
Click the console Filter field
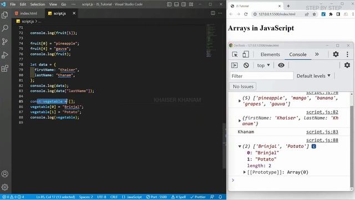tap(261, 76)
